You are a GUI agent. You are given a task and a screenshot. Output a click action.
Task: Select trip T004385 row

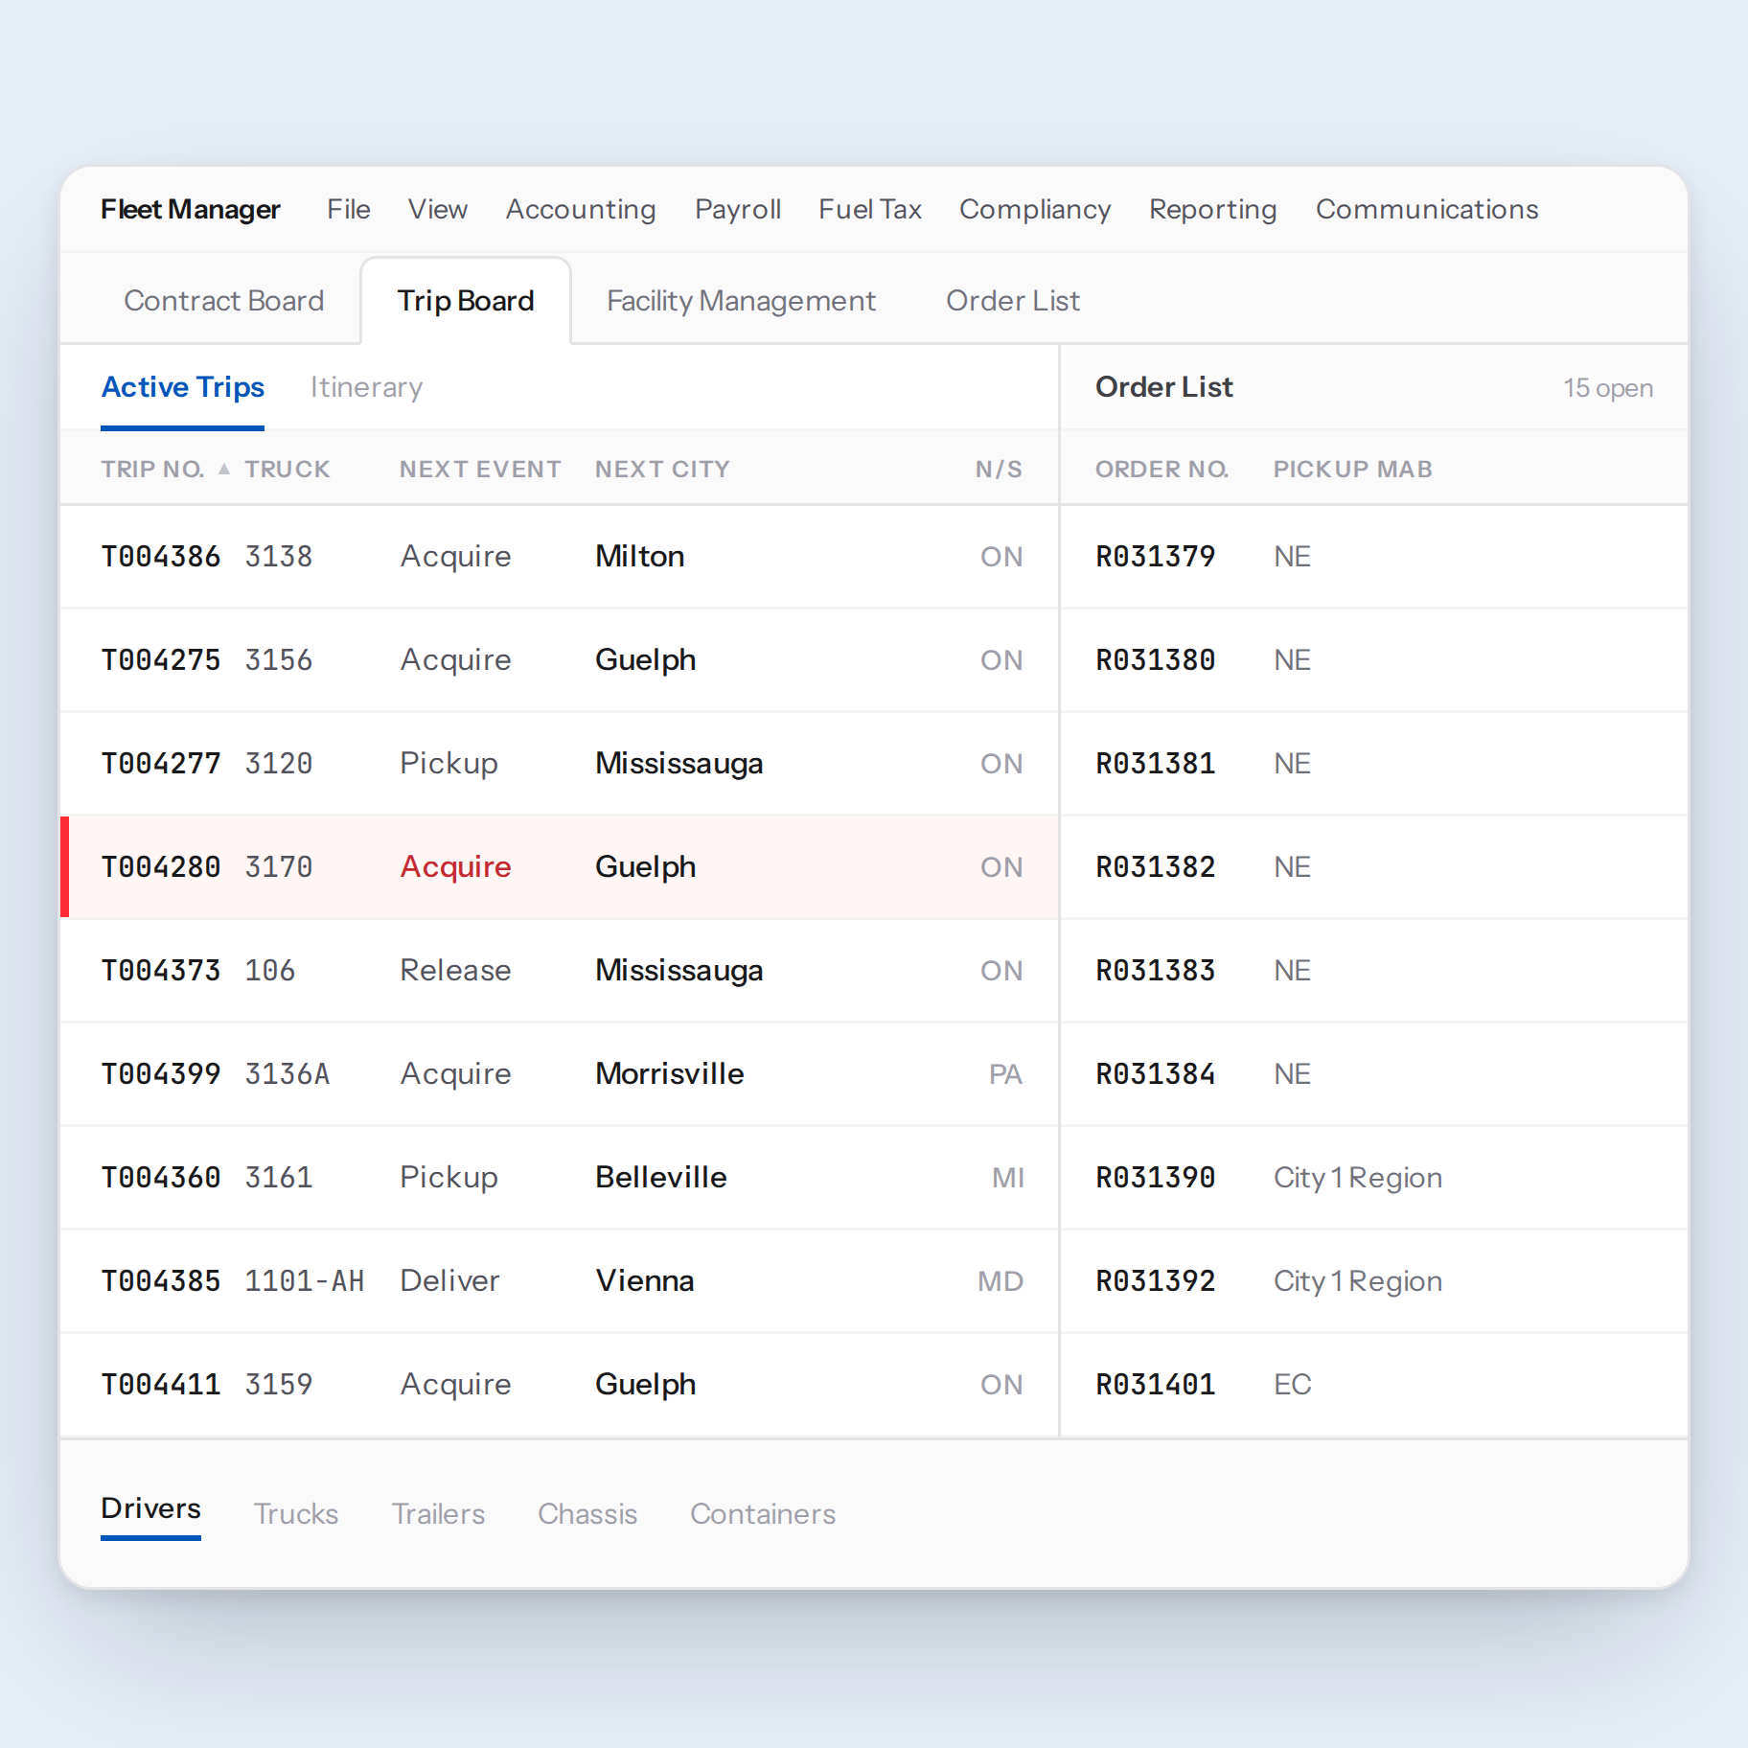(x=560, y=1281)
